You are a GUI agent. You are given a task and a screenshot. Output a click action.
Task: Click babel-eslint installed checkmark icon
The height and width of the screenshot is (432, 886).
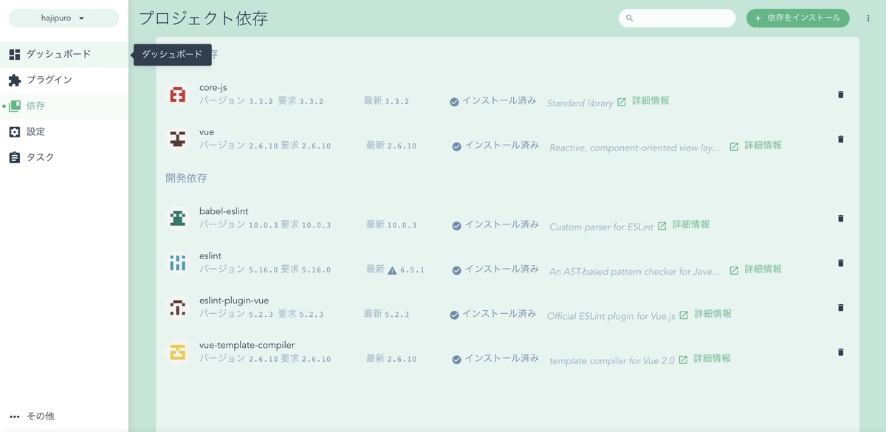coord(457,225)
